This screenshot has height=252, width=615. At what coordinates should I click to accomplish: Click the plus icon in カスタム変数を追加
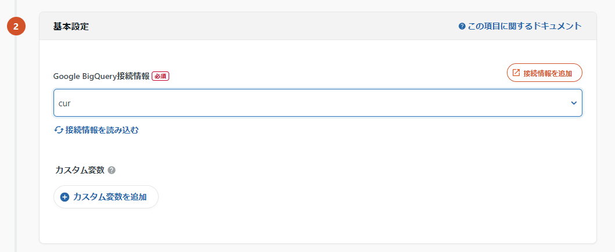[x=65, y=197]
